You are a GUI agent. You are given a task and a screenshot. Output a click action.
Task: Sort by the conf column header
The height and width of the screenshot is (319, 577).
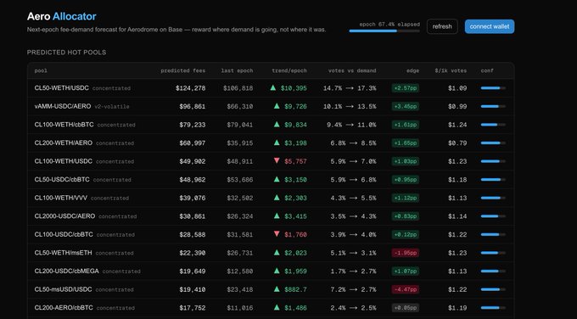487,70
